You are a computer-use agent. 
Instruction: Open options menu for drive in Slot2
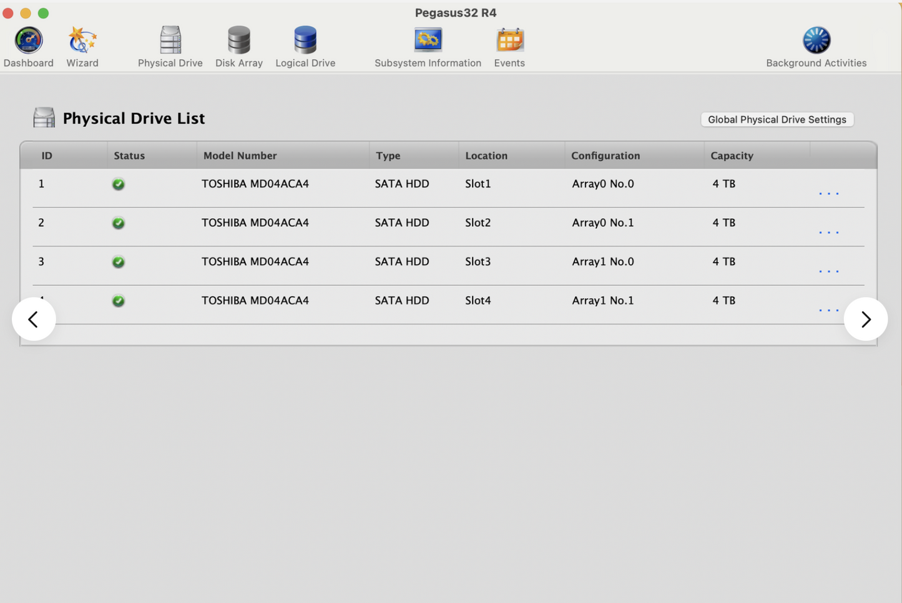(x=828, y=232)
